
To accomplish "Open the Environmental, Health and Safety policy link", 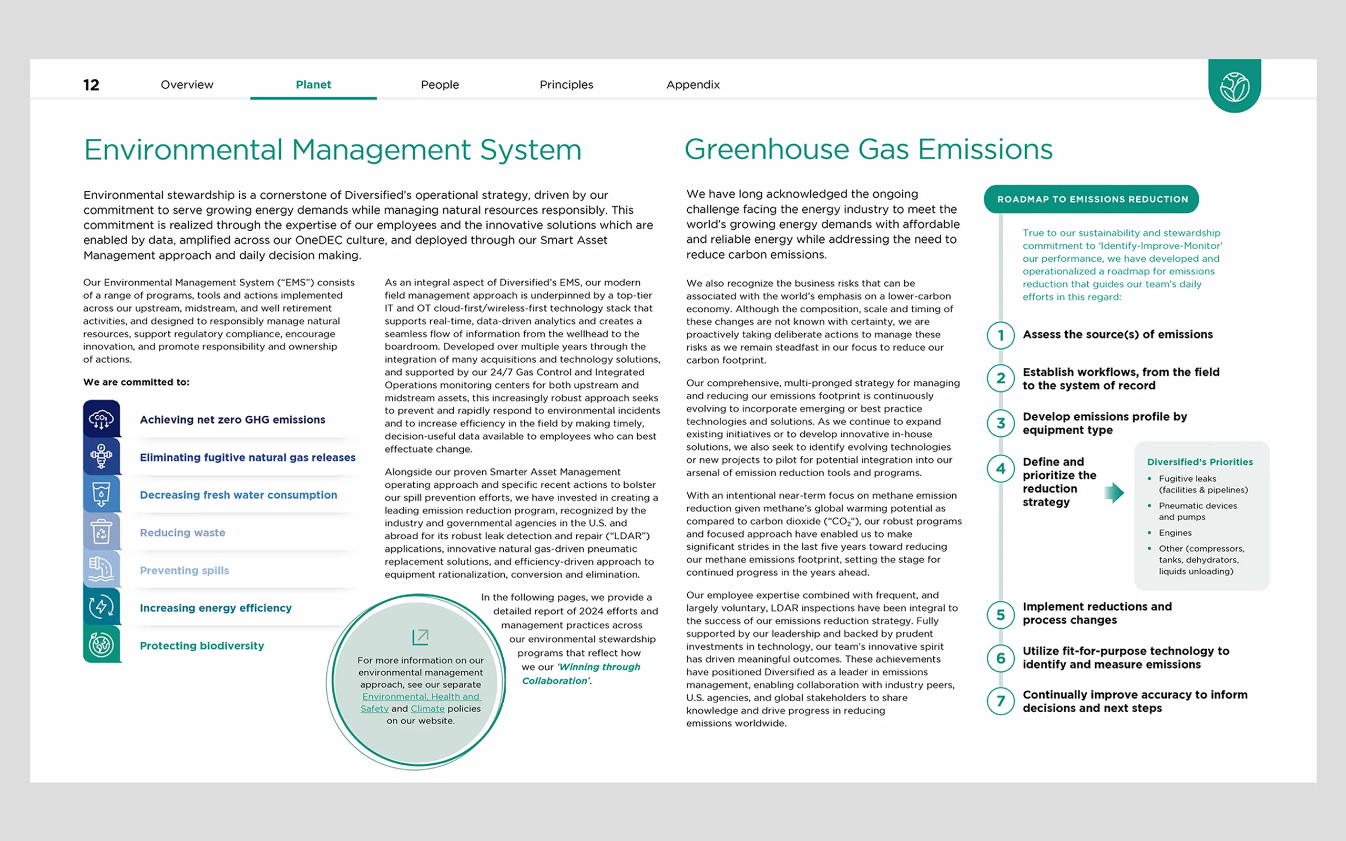I will click(421, 697).
